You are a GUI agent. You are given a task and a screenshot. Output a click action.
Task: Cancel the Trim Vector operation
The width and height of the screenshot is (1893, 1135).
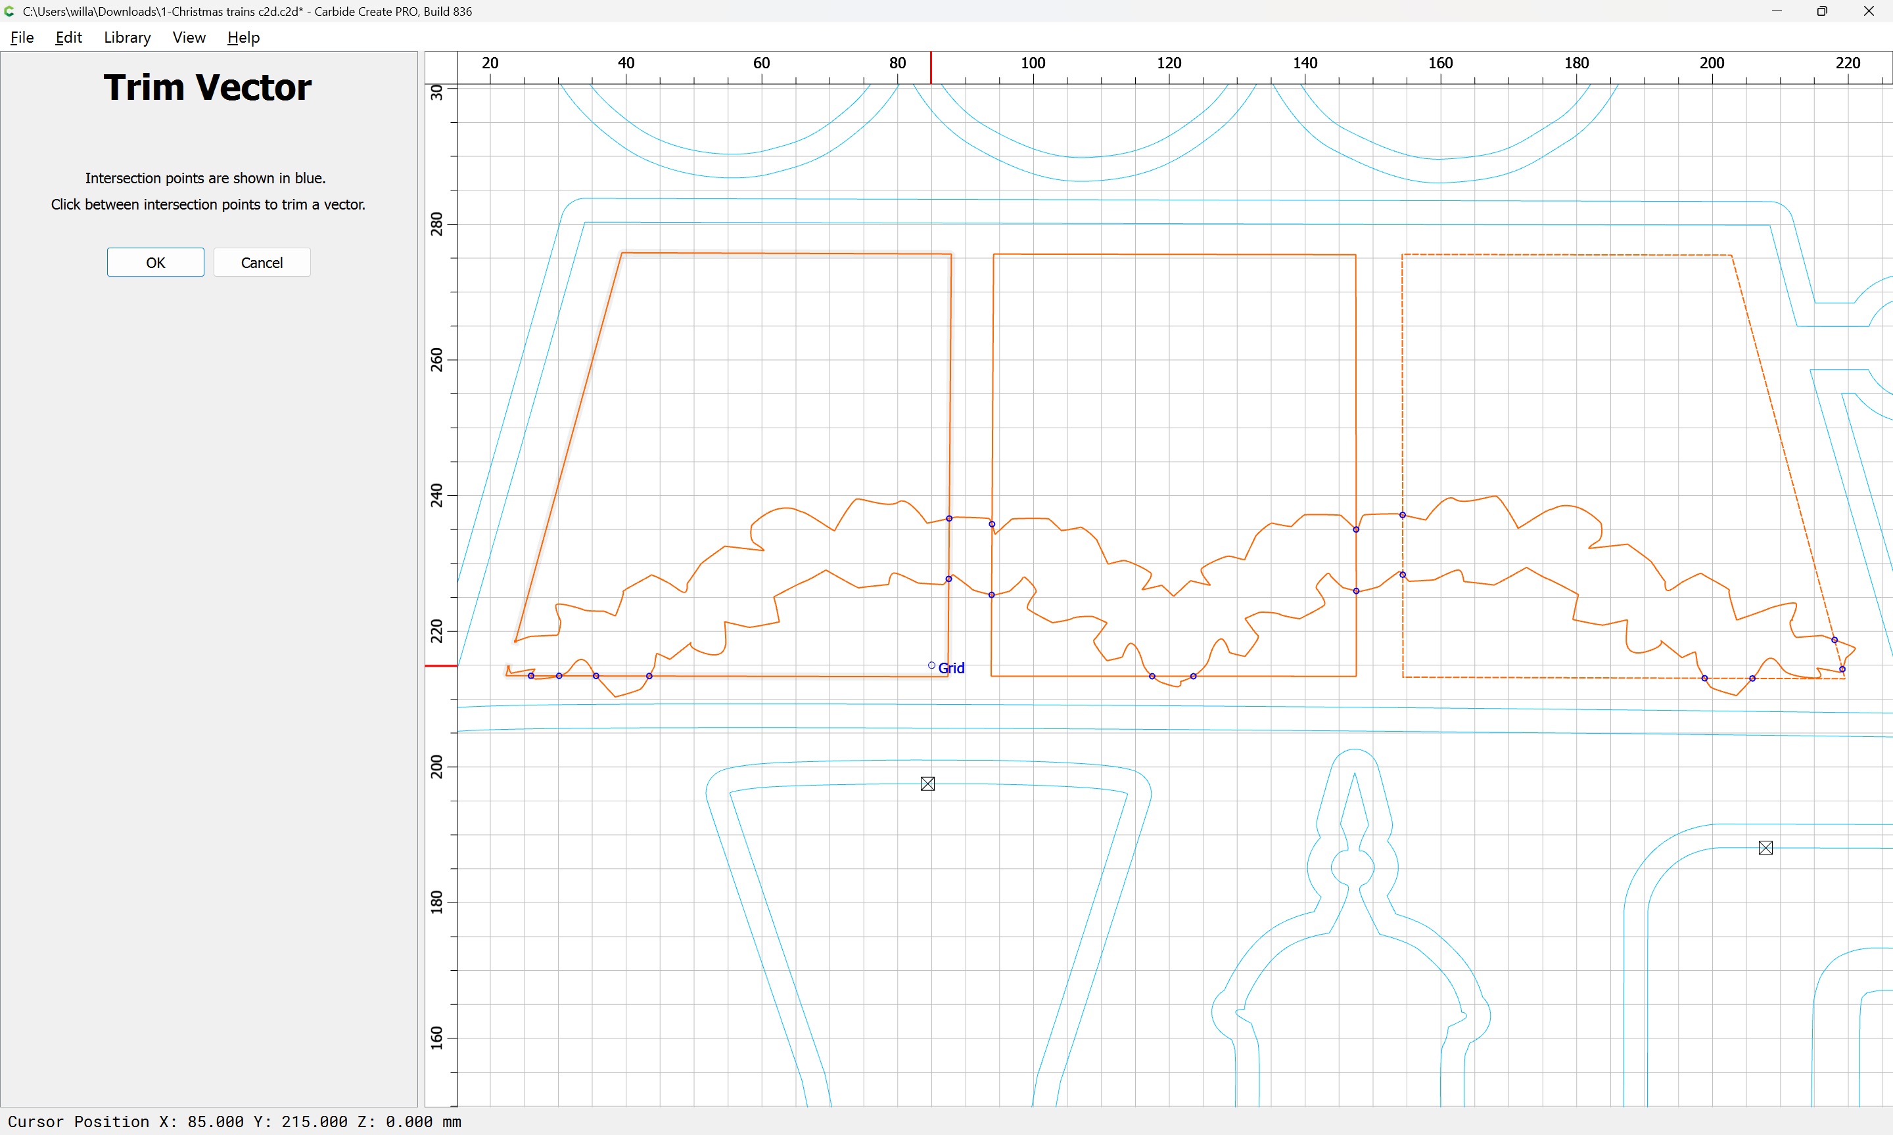(x=262, y=262)
